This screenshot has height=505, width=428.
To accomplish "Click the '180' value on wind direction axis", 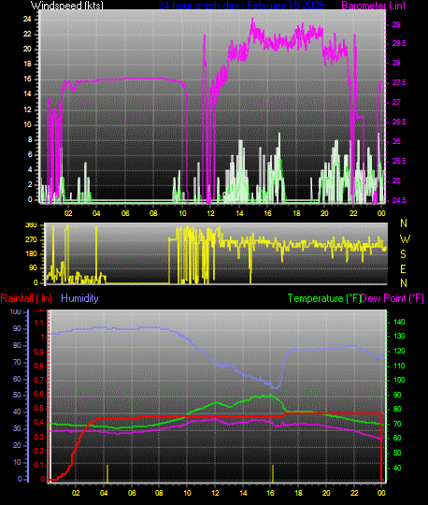I will [x=31, y=253].
